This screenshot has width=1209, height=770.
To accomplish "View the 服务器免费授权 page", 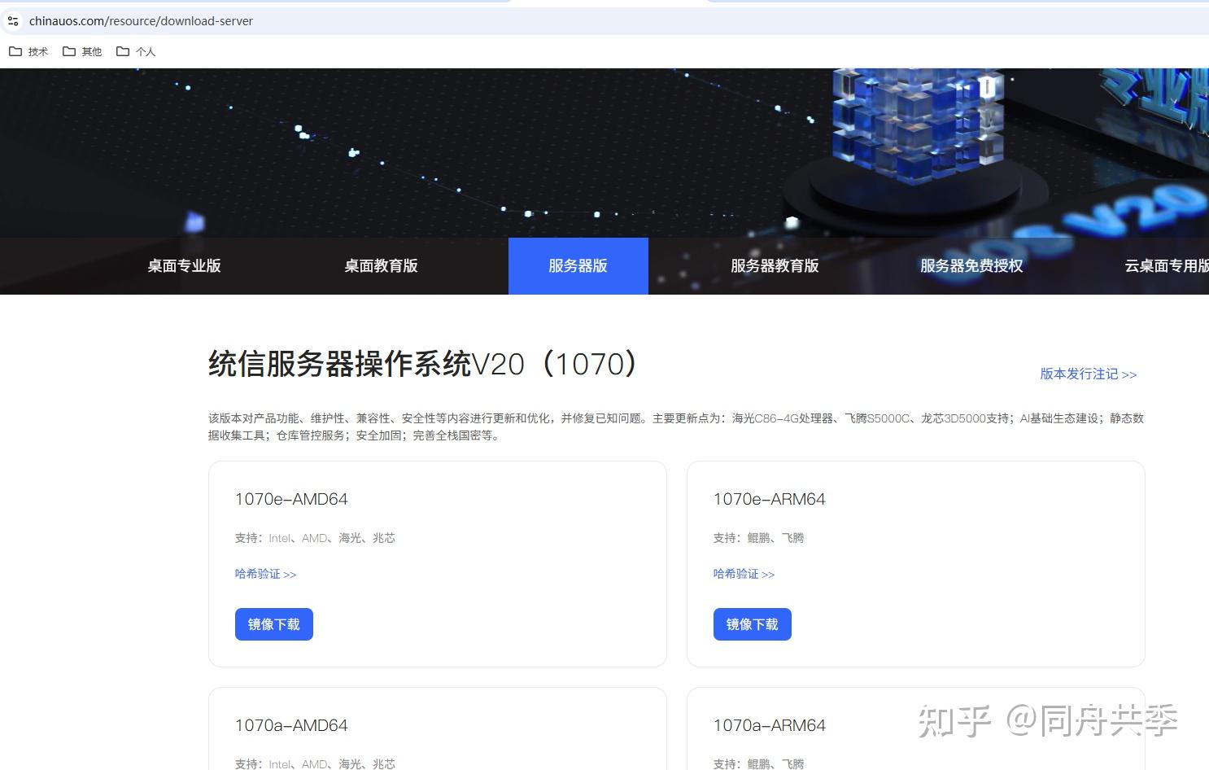I will pos(971,265).
